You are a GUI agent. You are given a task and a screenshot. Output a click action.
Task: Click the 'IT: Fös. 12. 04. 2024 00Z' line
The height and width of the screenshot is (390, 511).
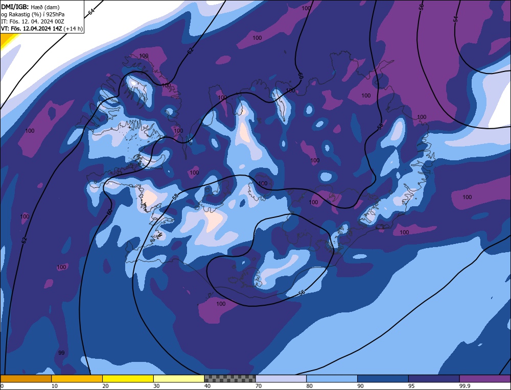tap(33, 21)
